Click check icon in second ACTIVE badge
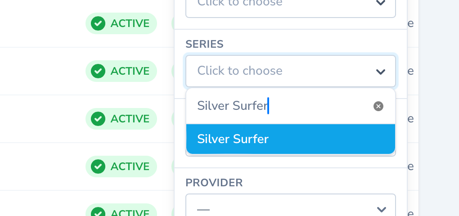 click(x=98, y=71)
